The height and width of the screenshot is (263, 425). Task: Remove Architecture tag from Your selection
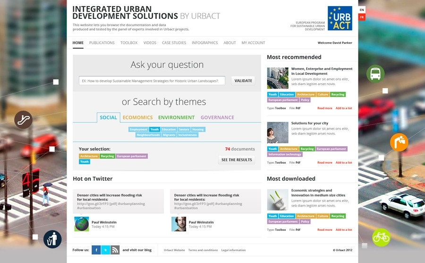click(x=89, y=156)
